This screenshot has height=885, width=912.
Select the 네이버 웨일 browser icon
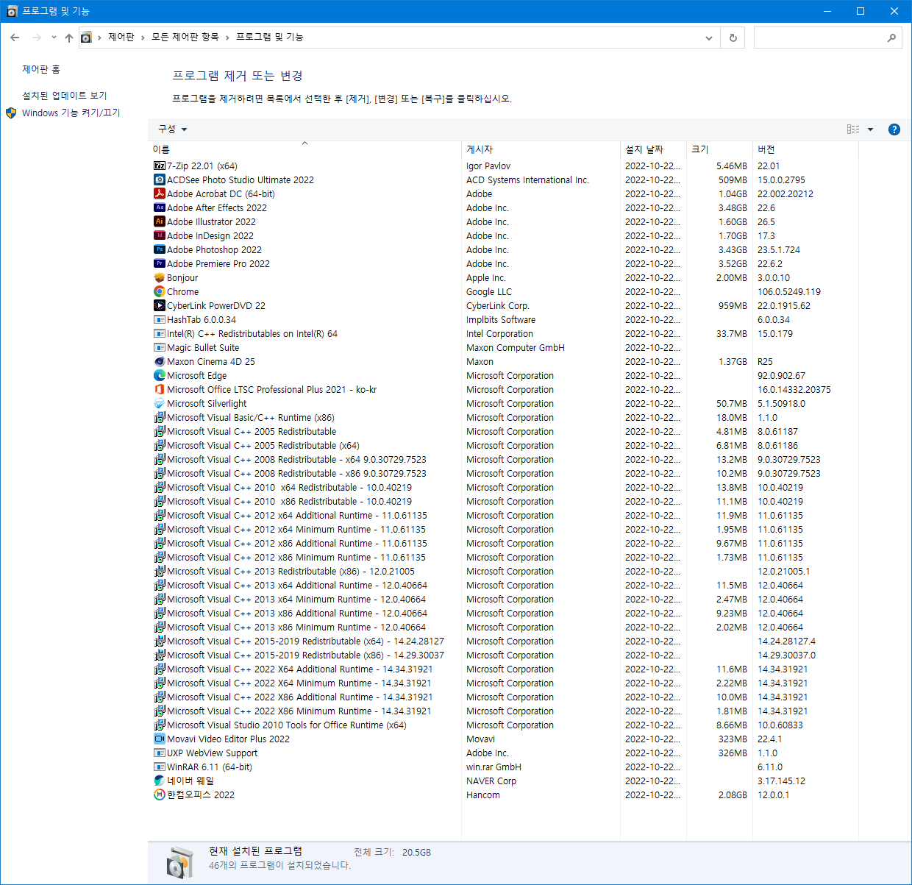(x=160, y=781)
